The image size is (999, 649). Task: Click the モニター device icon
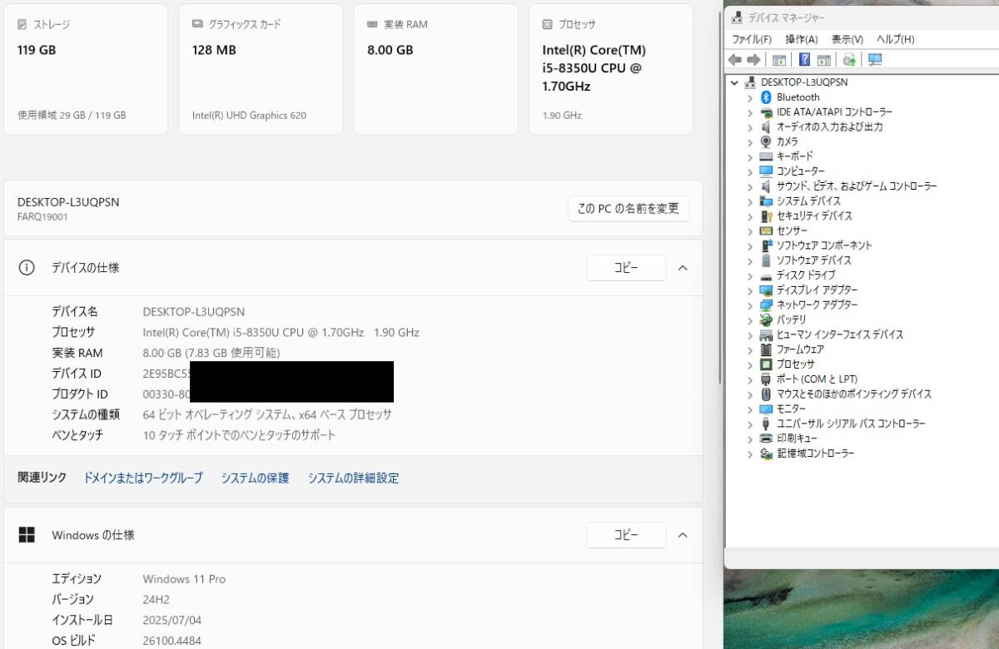(x=767, y=409)
